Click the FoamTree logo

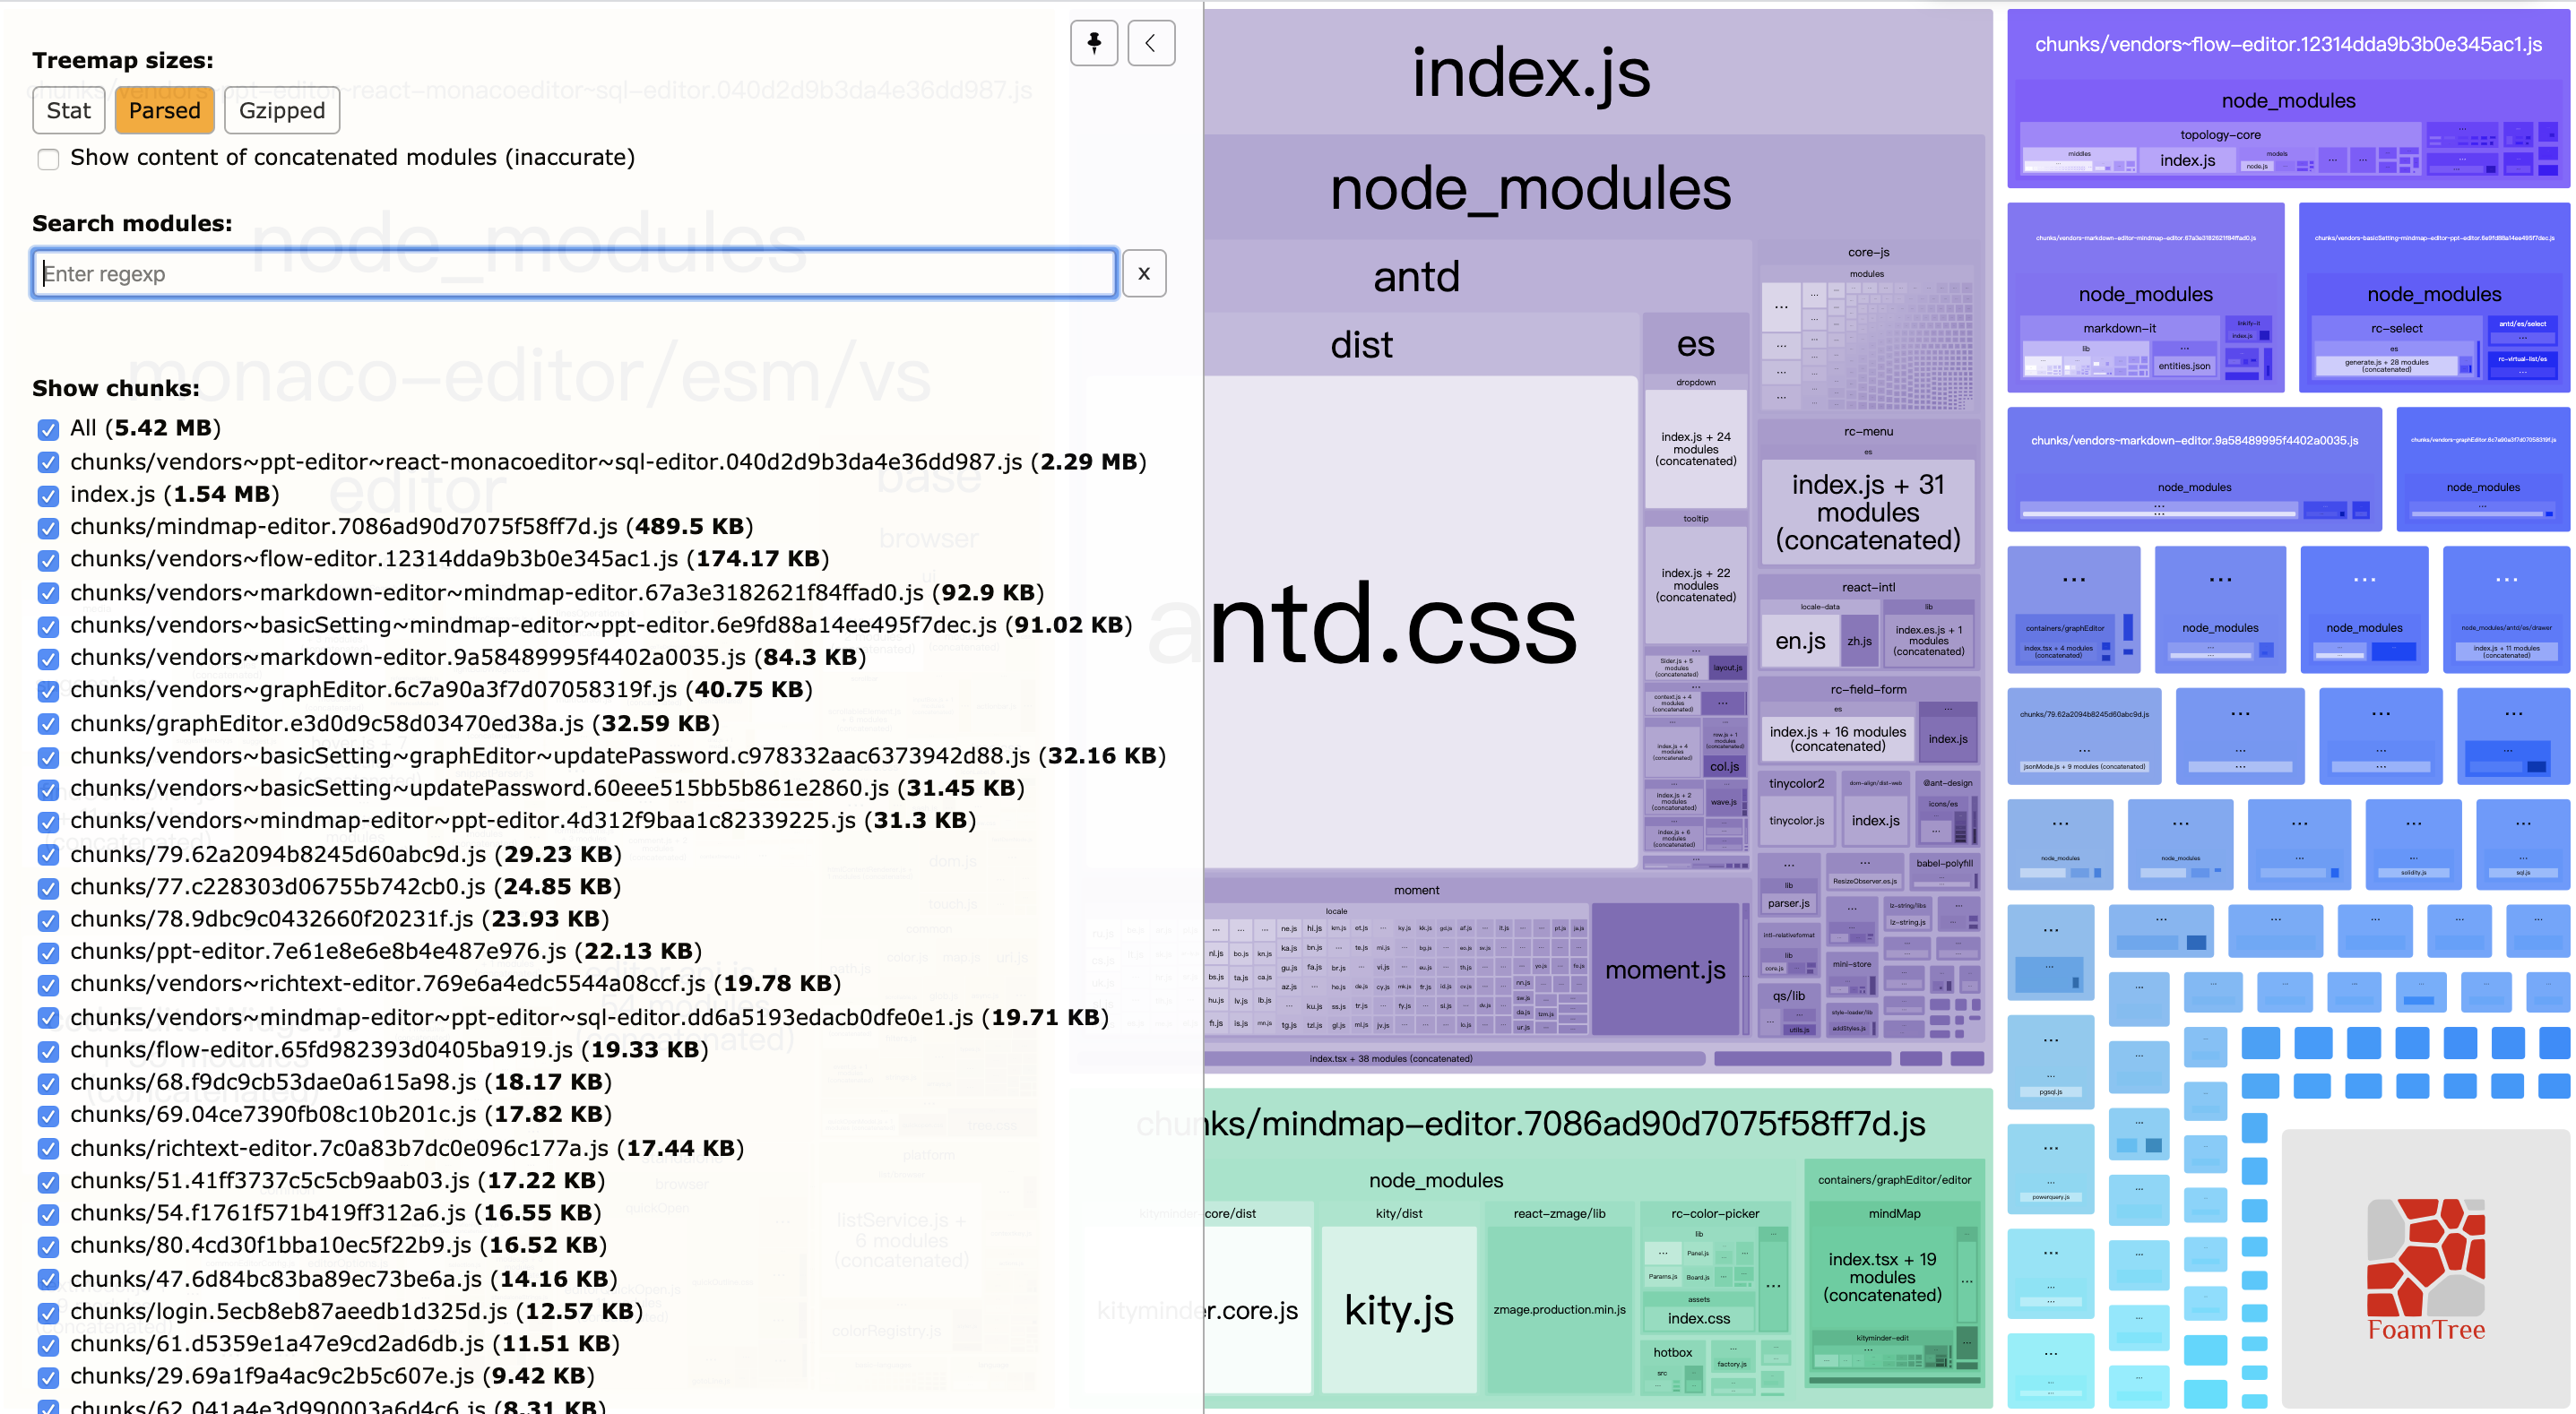2425,1270
